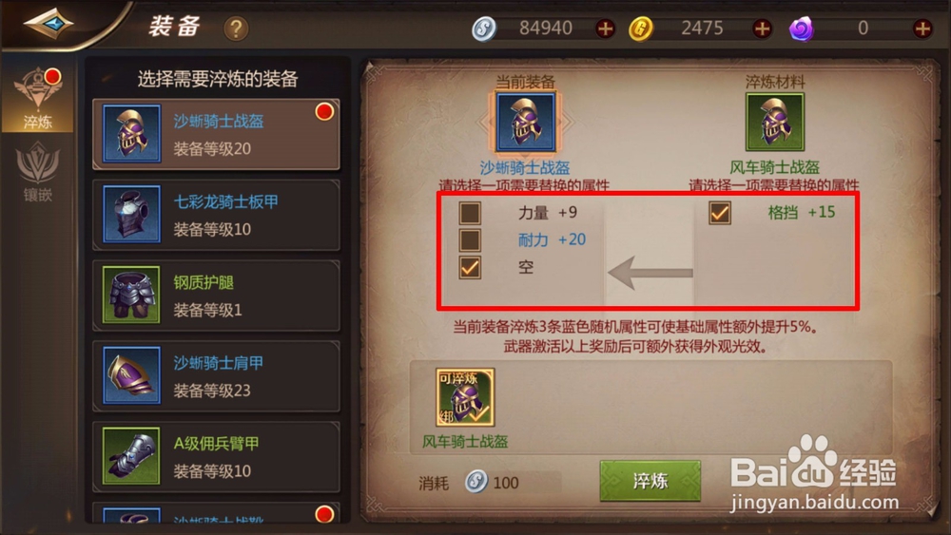
Task: Select A级佣兵臂甲 in equipment list
Action: tap(216, 456)
